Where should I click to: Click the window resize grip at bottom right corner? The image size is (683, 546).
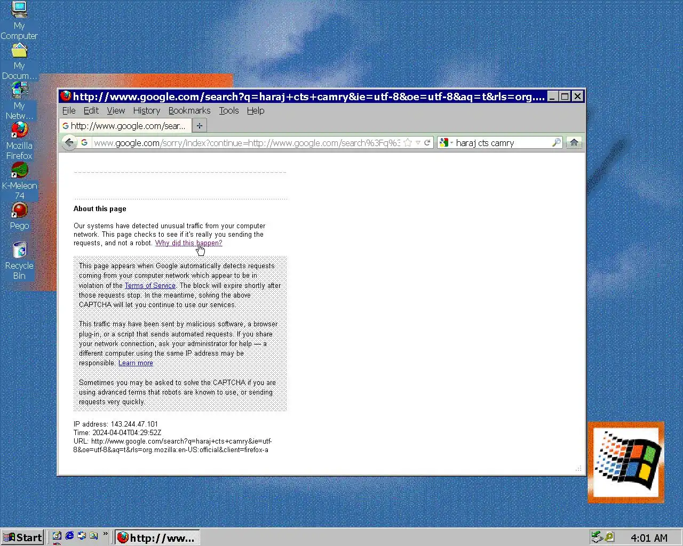pyautogui.click(x=579, y=469)
